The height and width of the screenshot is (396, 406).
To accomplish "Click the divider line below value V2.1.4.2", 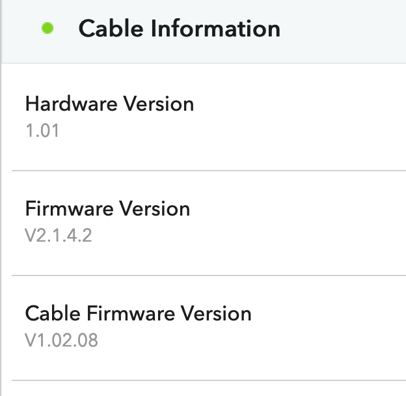I will click(208, 276).
